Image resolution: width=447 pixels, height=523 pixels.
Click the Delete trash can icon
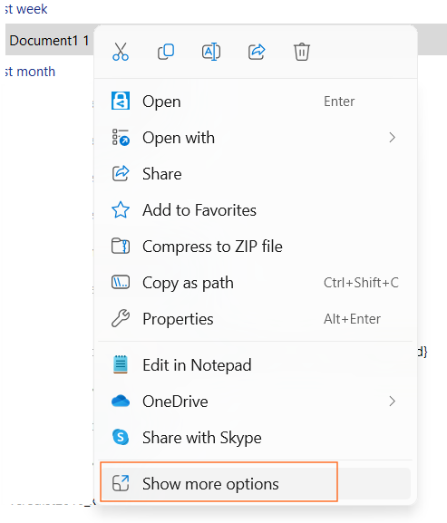(x=302, y=52)
